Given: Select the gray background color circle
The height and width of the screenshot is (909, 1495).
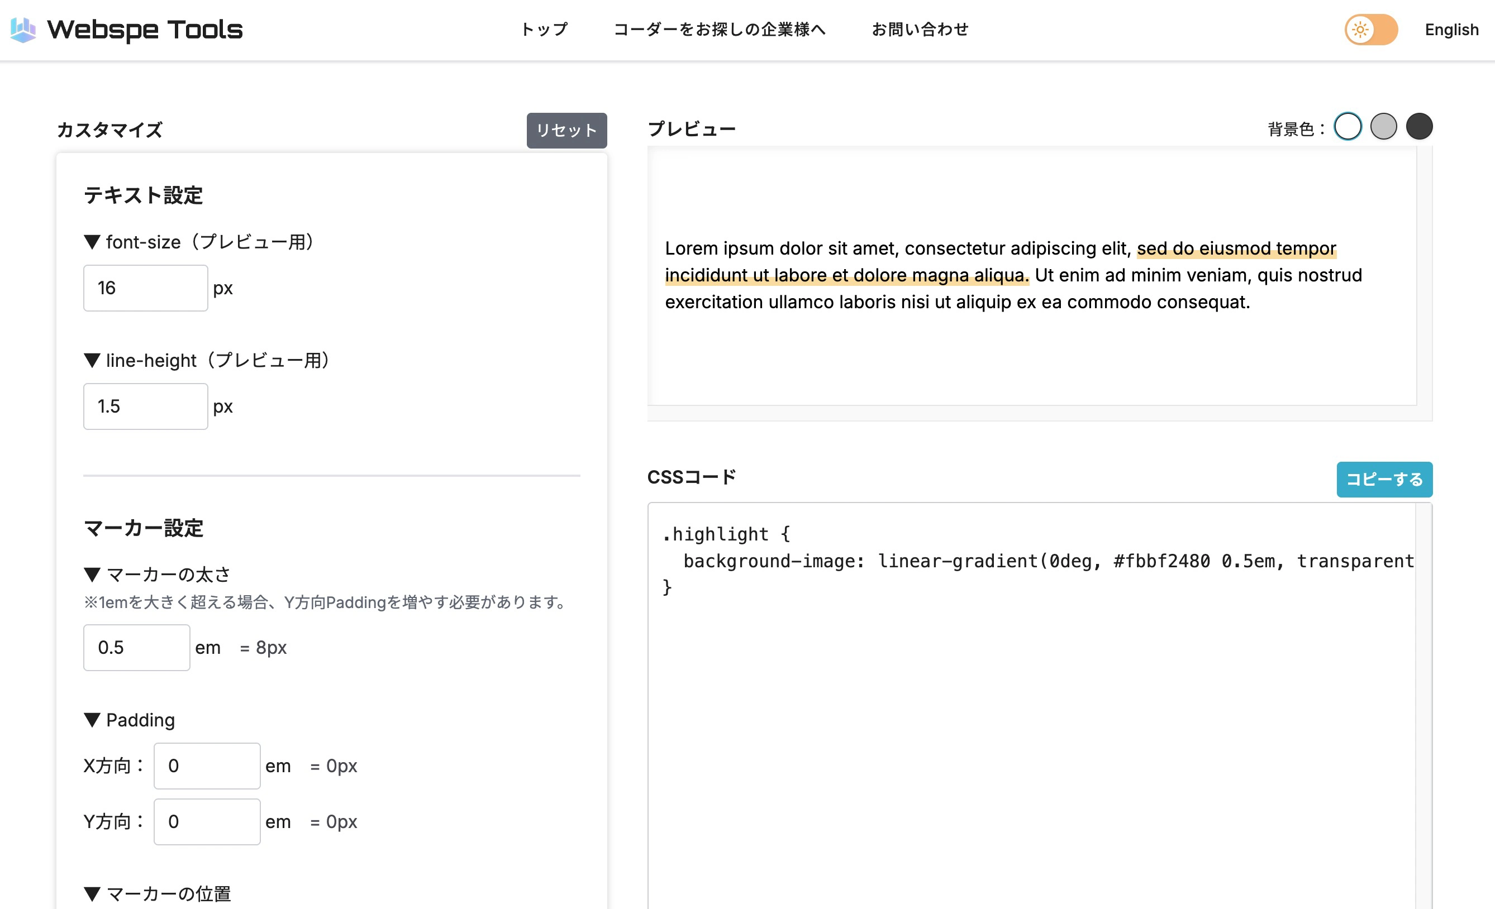Looking at the screenshot, I should click(x=1384, y=126).
